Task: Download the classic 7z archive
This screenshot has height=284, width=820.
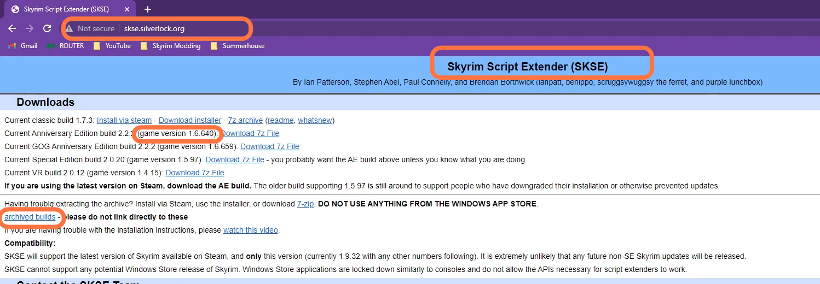Action: coord(245,120)
